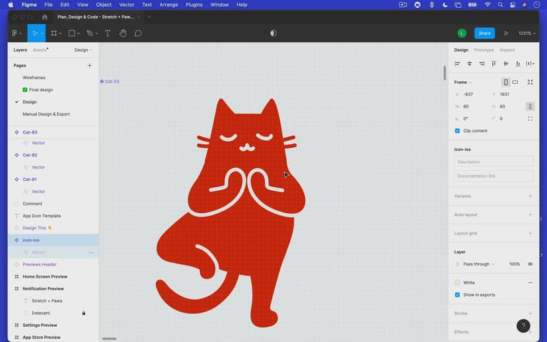Image resolution: width=547 pixels, height=342 pixels.
Task: Toggle layer visibility eye icon
Action: tap(530, 264)
